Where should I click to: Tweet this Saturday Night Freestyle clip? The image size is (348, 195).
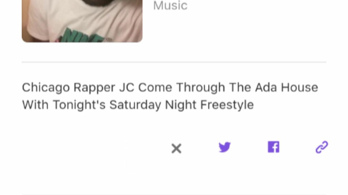tap(225, 147)
